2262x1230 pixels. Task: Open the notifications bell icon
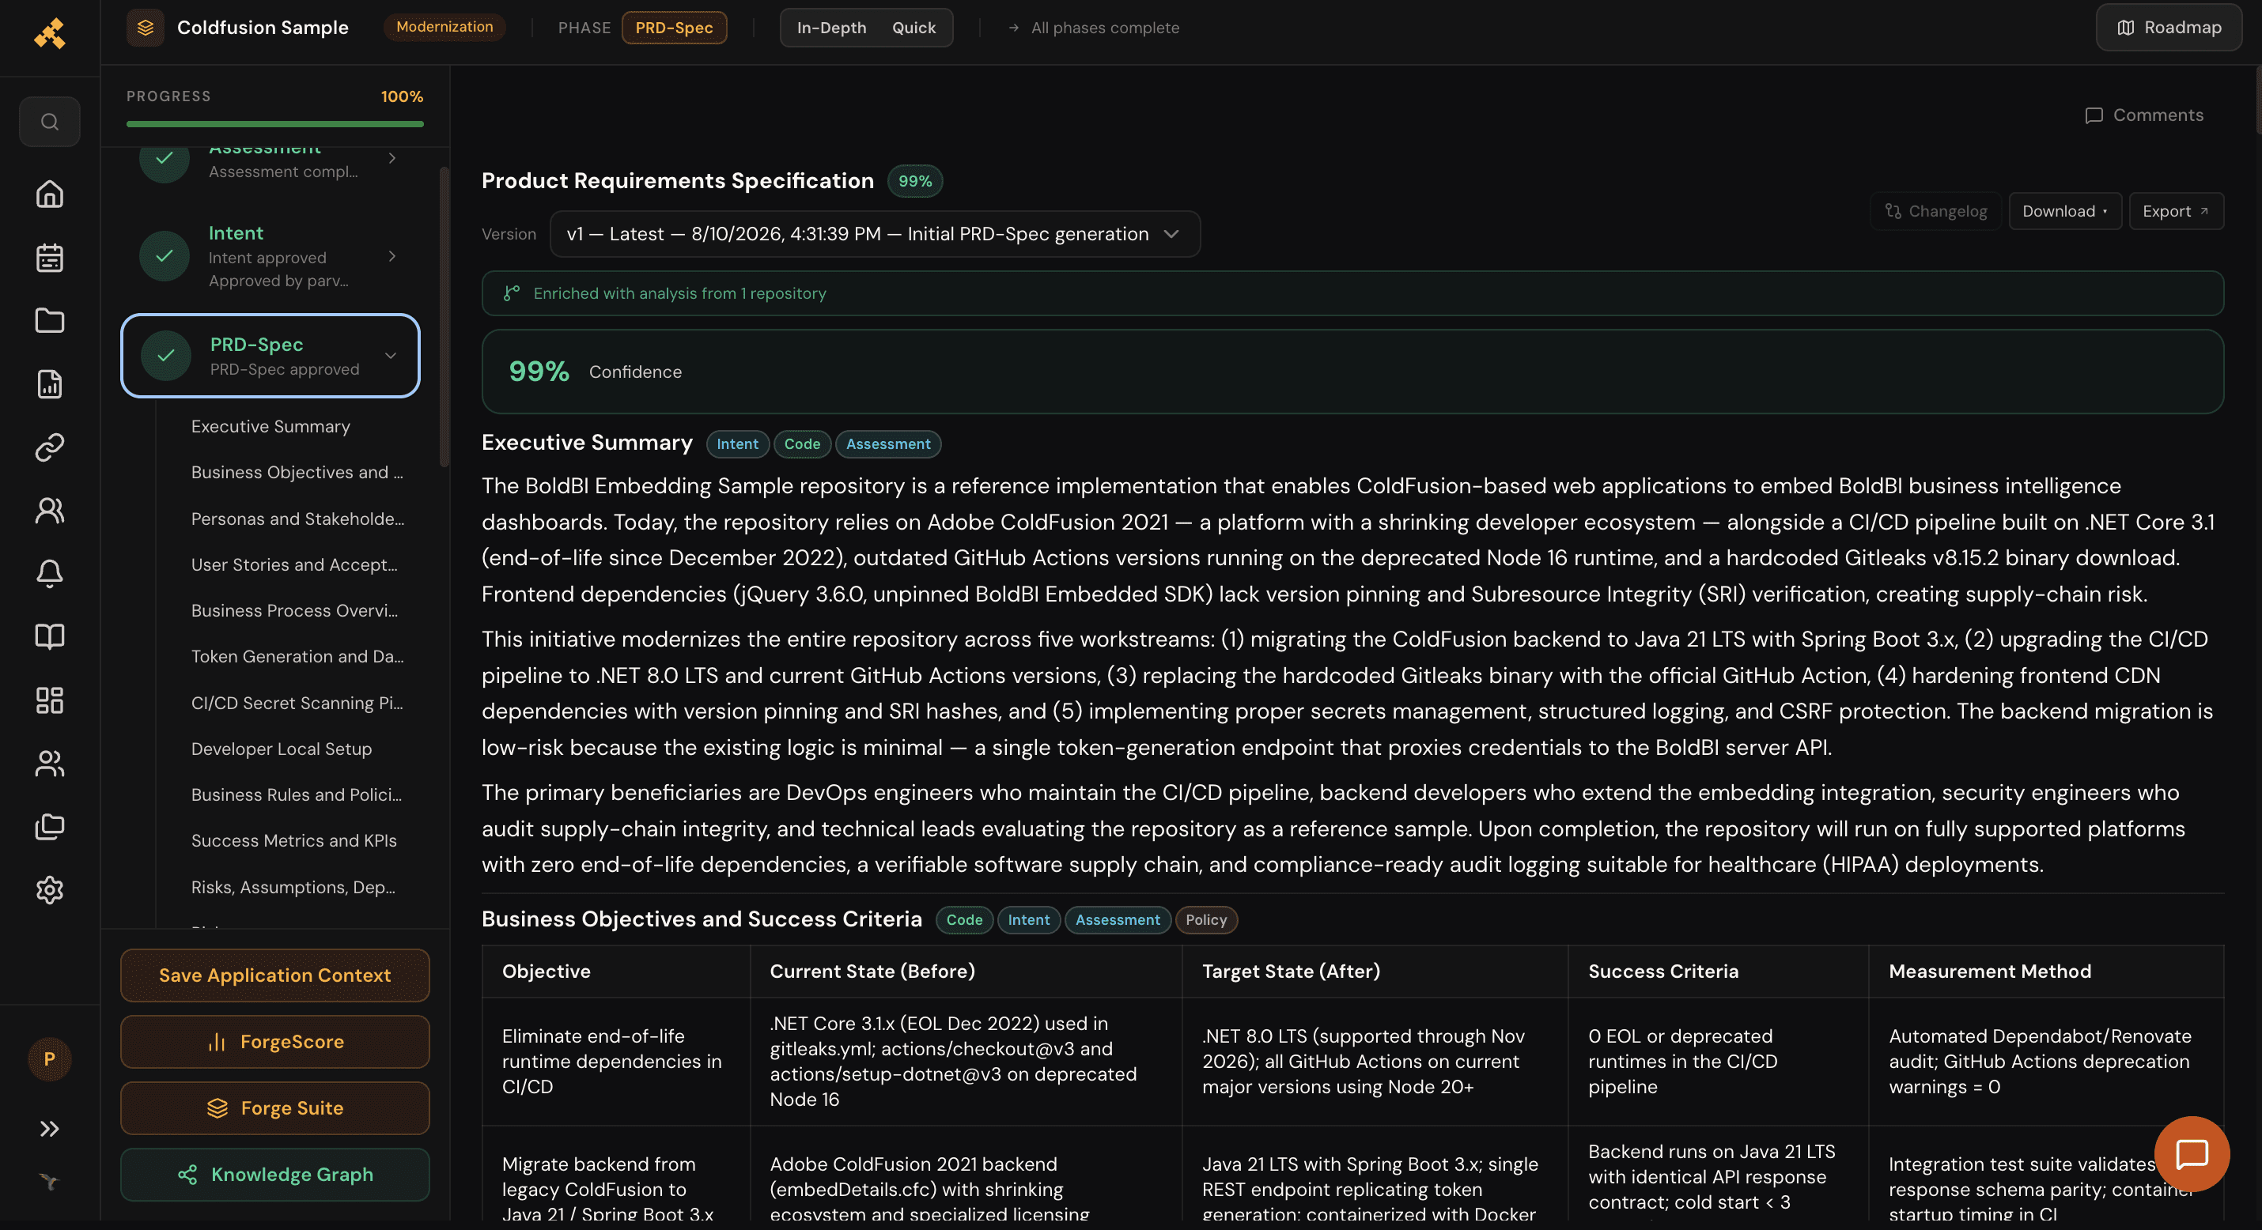[49, 573]
